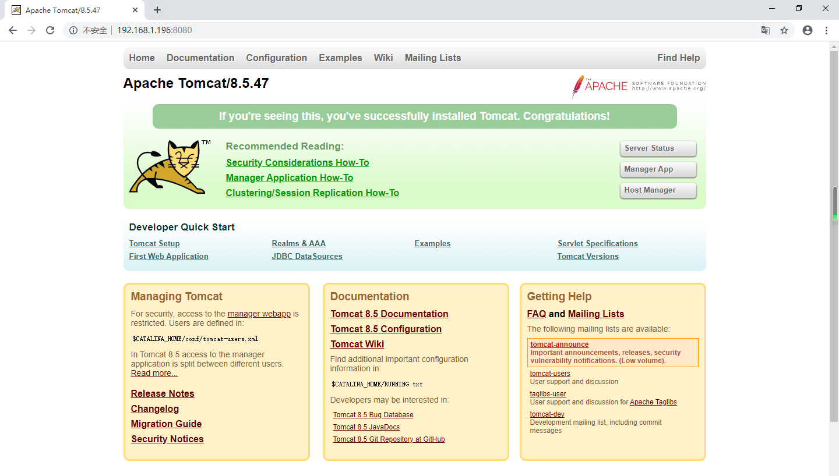
Task: Open the translate page icon
Action: [x=766, y=30]
